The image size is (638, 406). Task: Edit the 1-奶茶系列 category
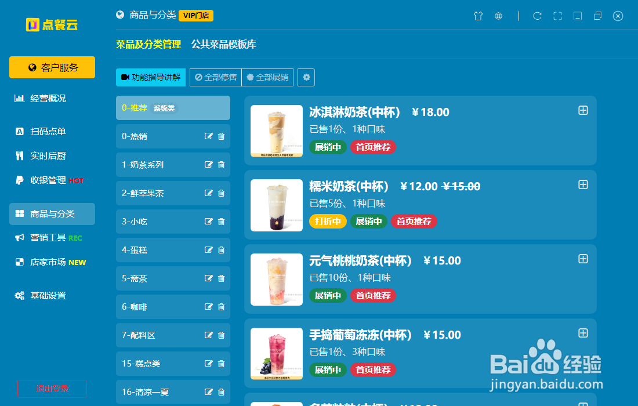tap(208, 165)
